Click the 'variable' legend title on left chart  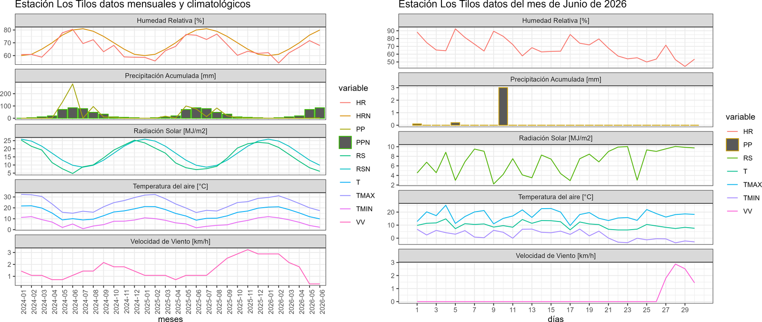353,88
